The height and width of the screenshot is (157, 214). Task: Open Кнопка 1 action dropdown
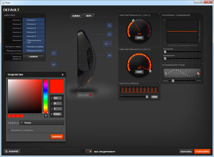pyautogui.click(x=33, y=20)
